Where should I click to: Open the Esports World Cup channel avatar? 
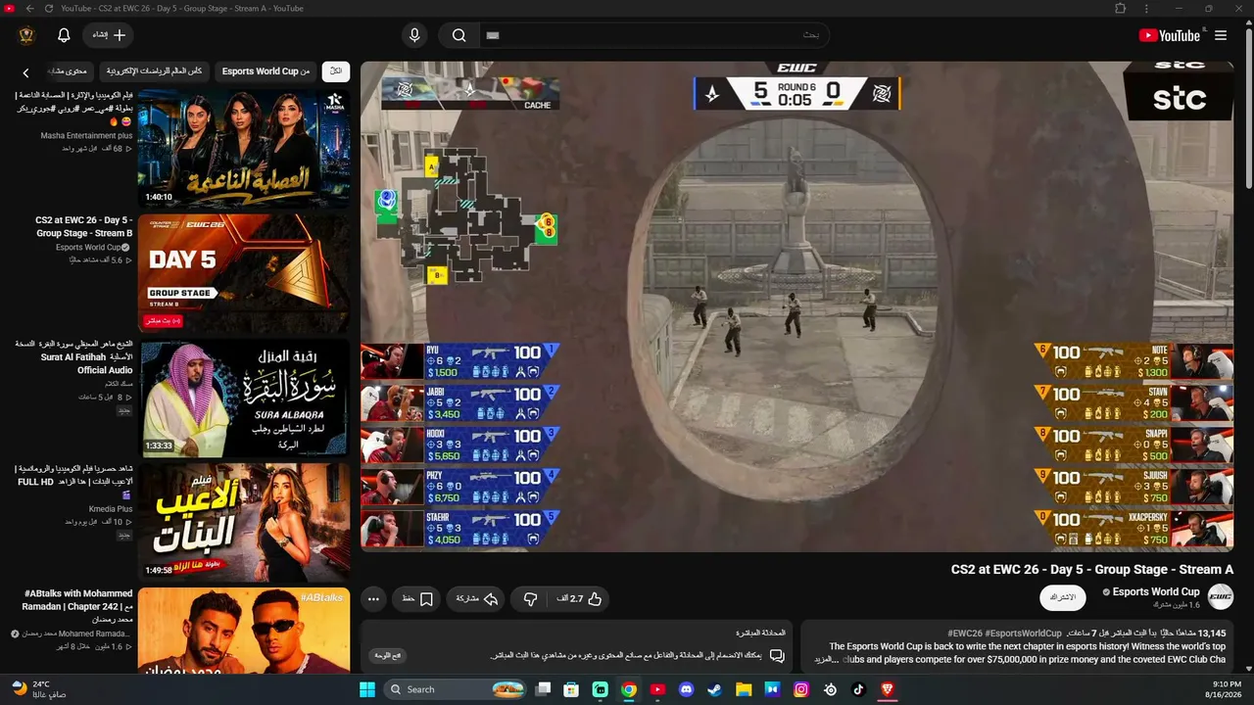pyautogui.click(x=1220, y=596)
